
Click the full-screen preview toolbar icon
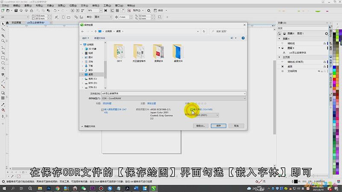[106, 10]
